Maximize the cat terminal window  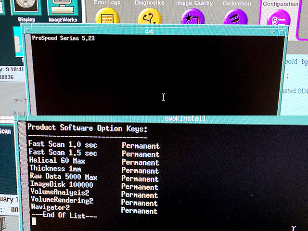[x=282, y=32]
